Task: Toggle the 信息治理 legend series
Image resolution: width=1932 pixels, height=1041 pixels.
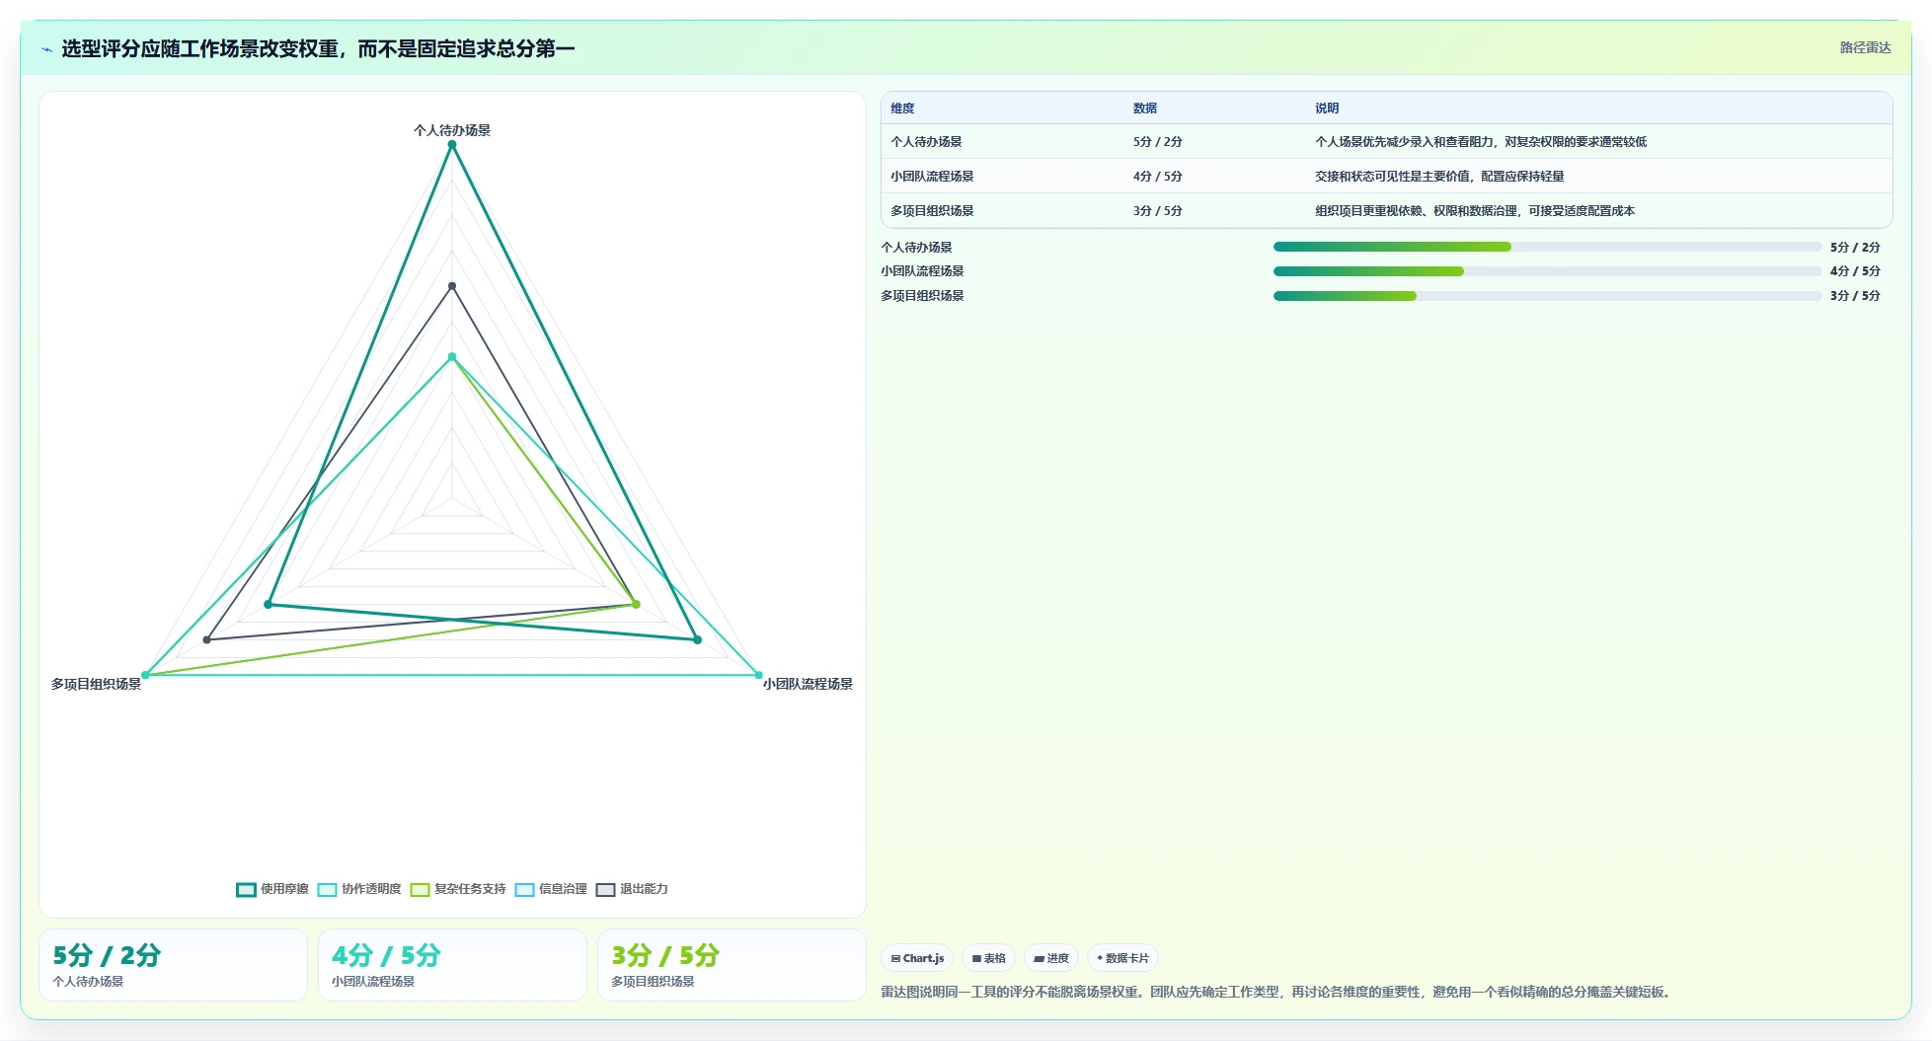Action: [551, 889]
